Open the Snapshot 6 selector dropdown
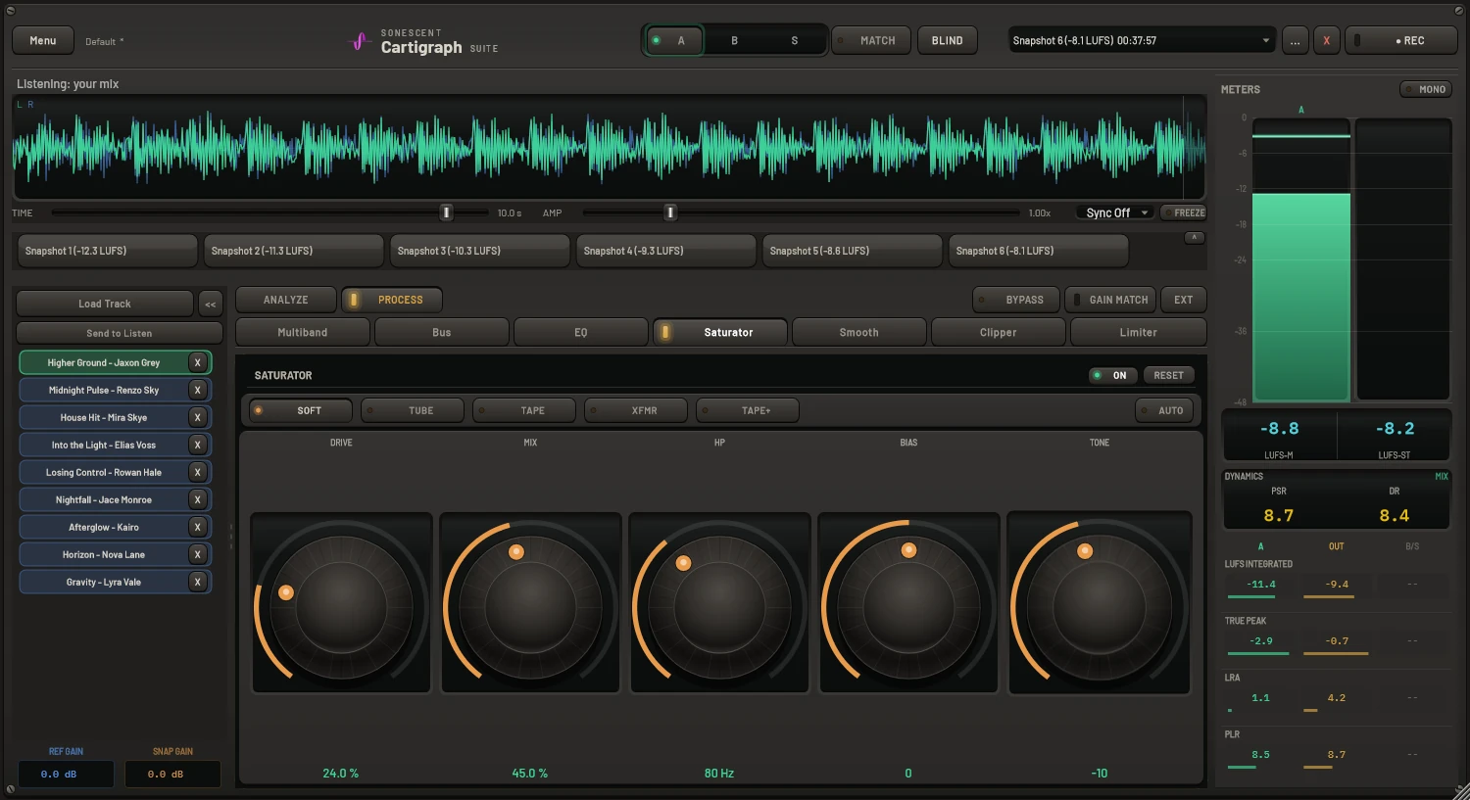The height and width of the screenshot is (800, 1470). [x=1143, y=40]
